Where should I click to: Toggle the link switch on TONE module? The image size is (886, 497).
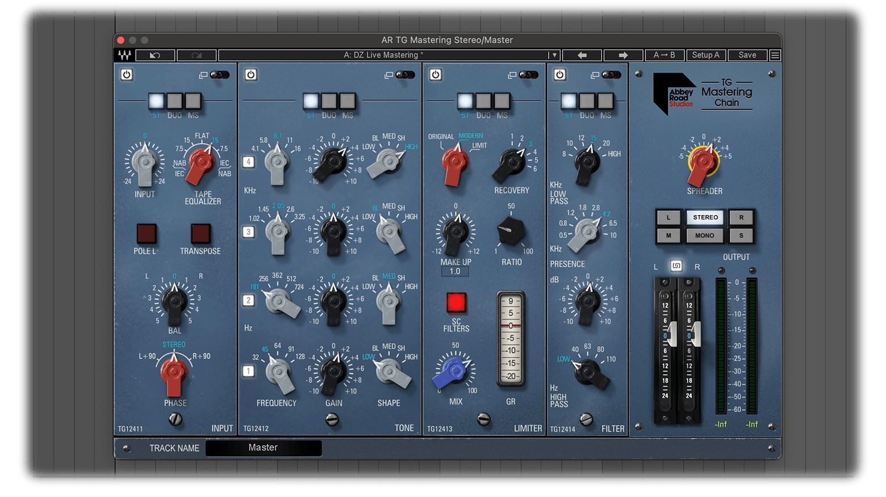[406, 75]
